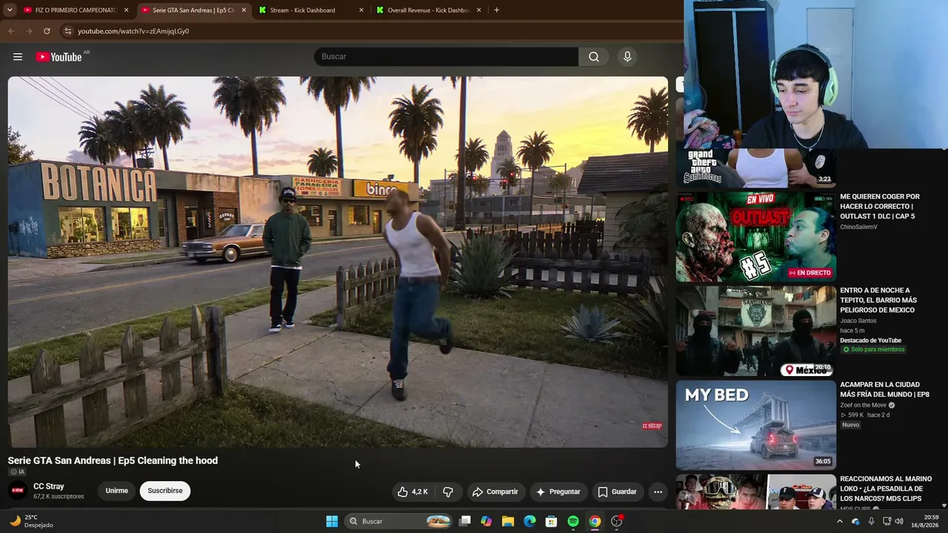Viewport: 948px width, 533px height.
Task: Expand the Chrome tab search dropdown
Action: pyautogui.click(x=10, y=10)
